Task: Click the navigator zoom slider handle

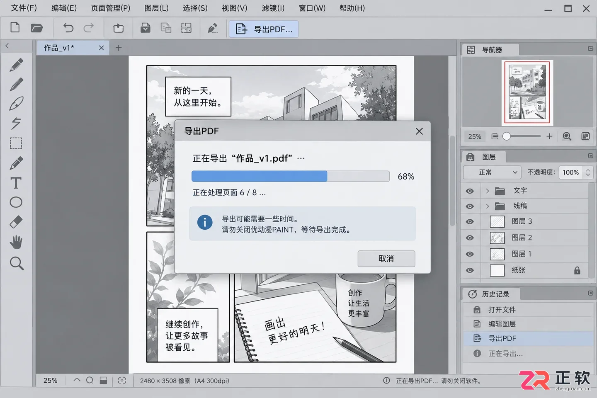Action: [506, 136]
